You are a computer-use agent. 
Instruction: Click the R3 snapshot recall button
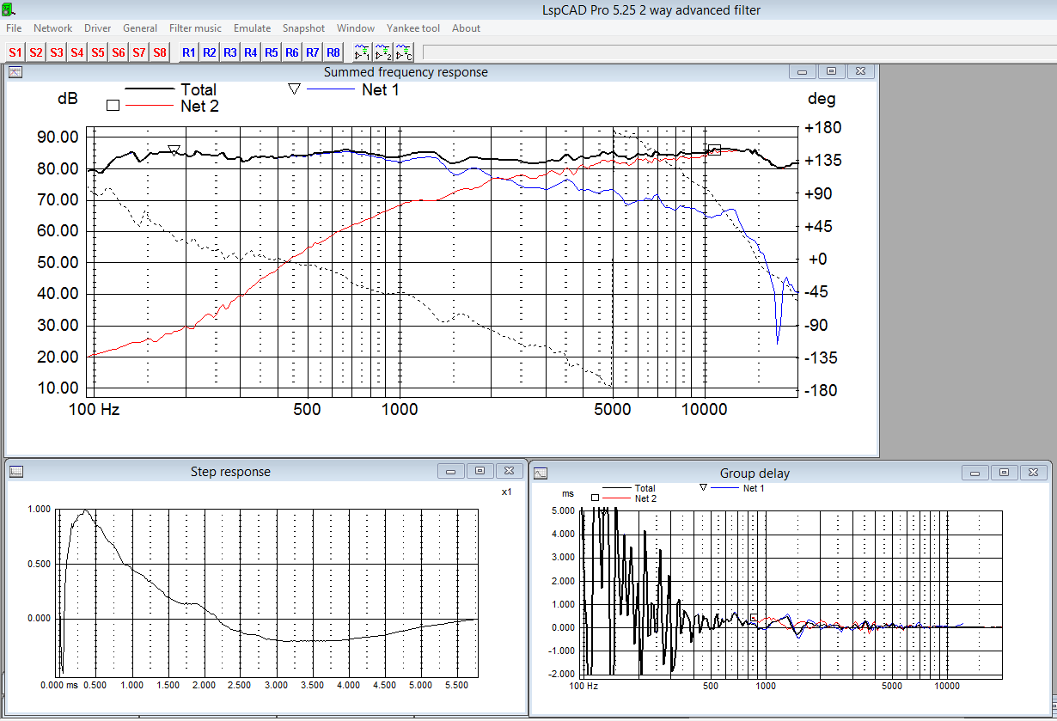[x=230, y=52]
